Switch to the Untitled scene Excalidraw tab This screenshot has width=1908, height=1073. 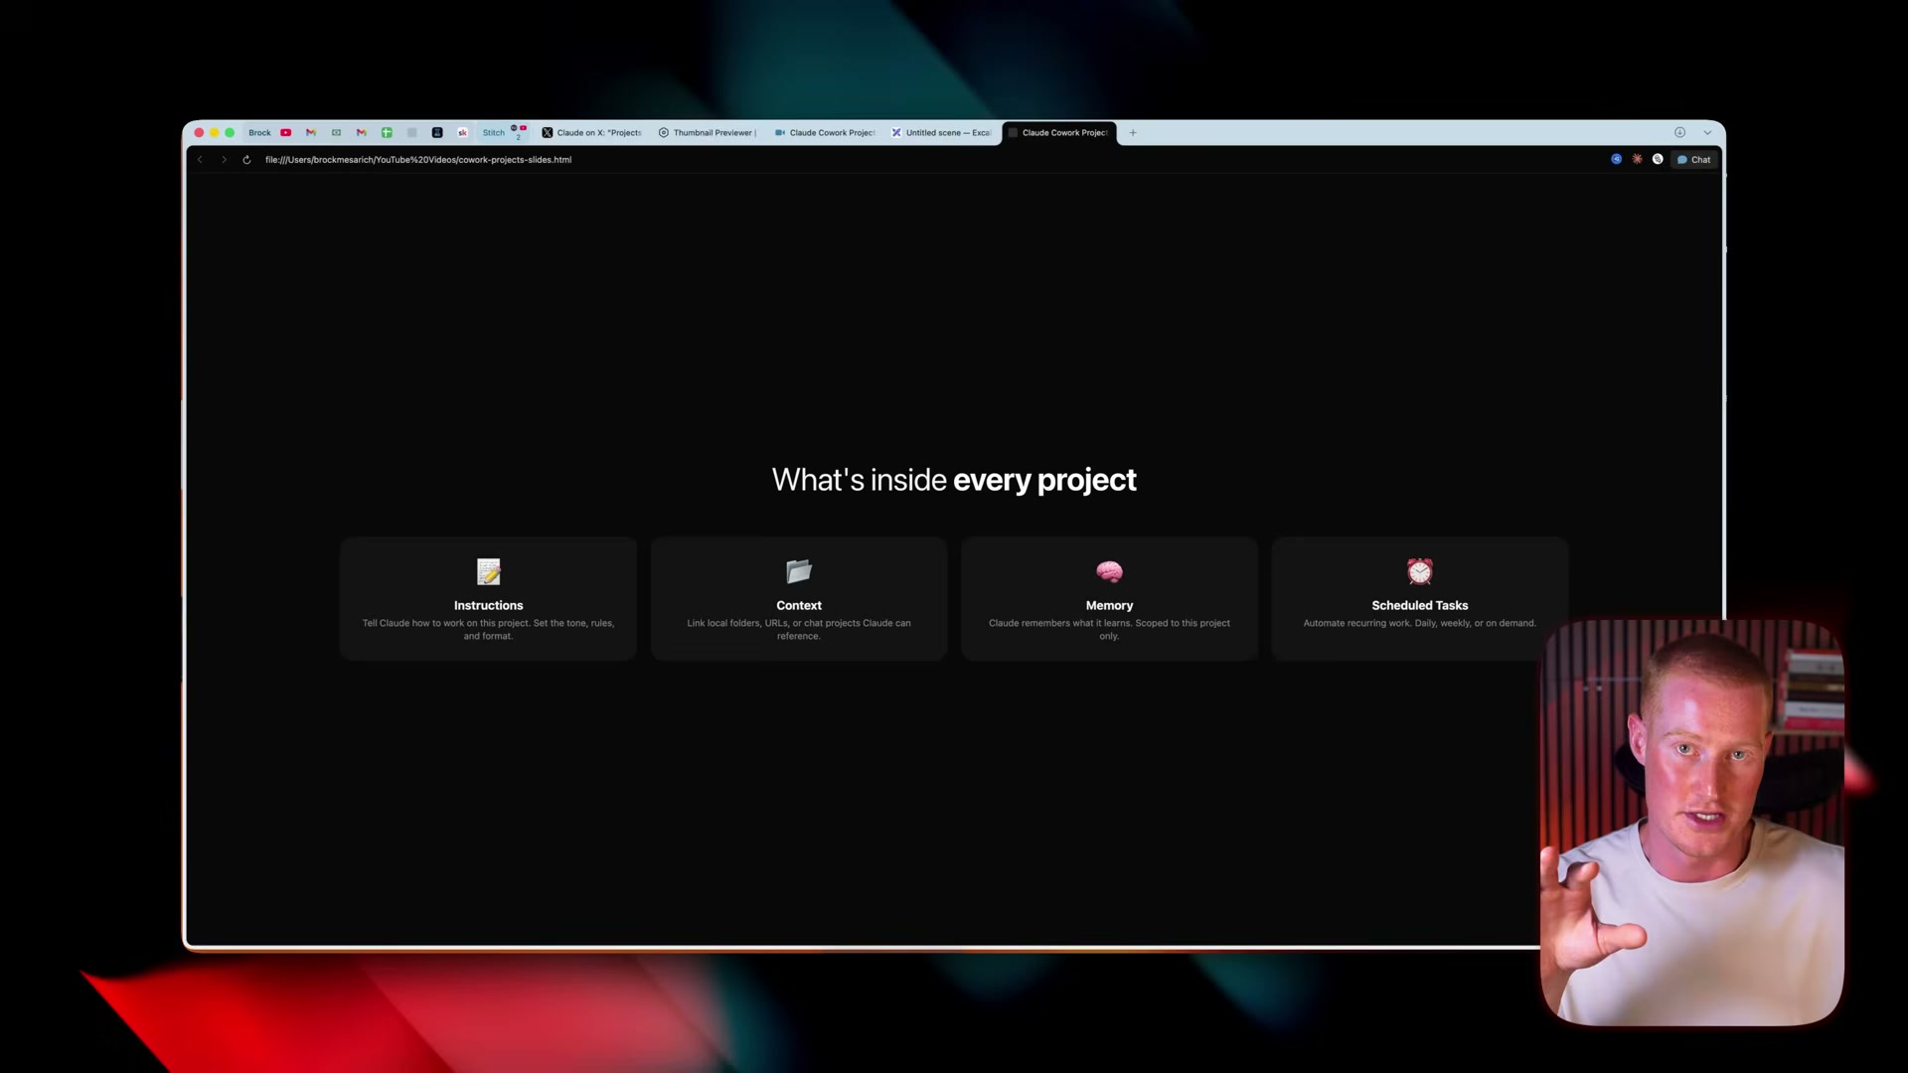coord(941,132)
